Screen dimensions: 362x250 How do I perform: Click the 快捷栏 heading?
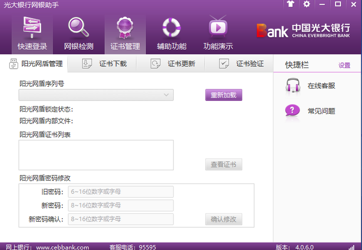(297, 65)
